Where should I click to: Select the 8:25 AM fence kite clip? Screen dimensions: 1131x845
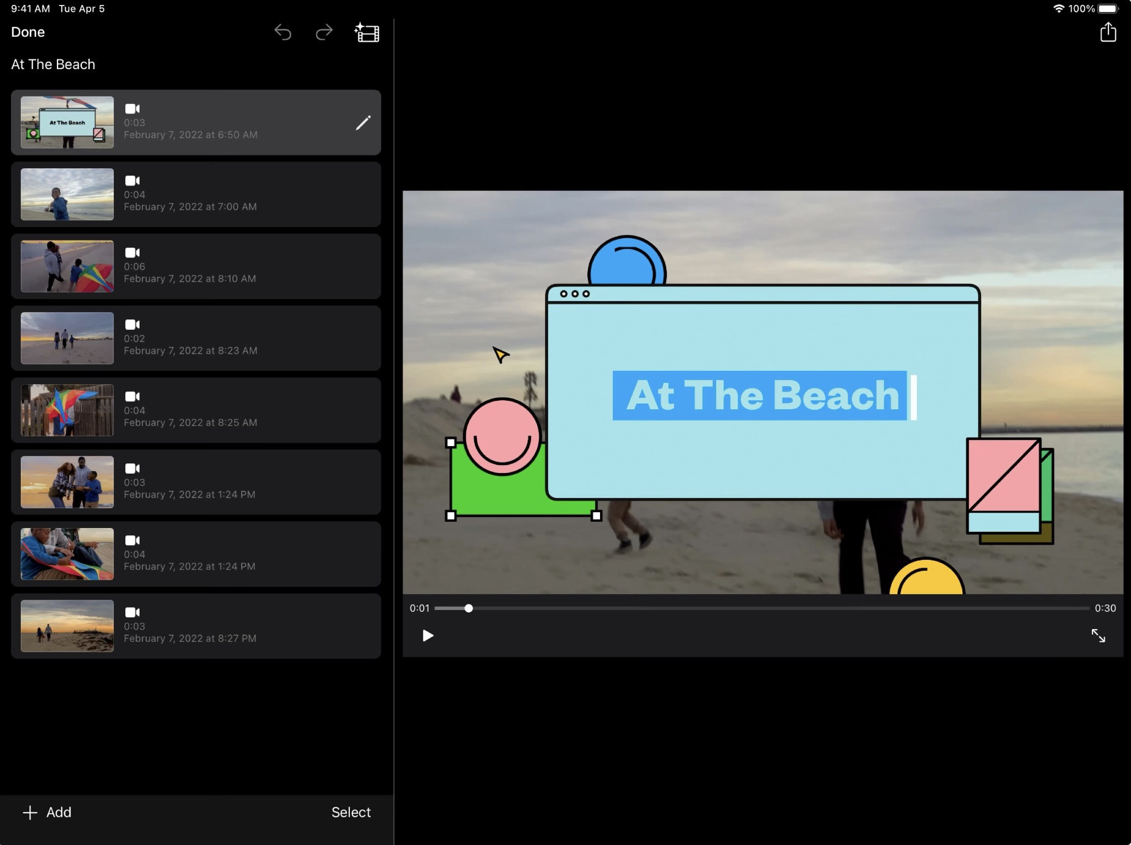pos(196,411)
